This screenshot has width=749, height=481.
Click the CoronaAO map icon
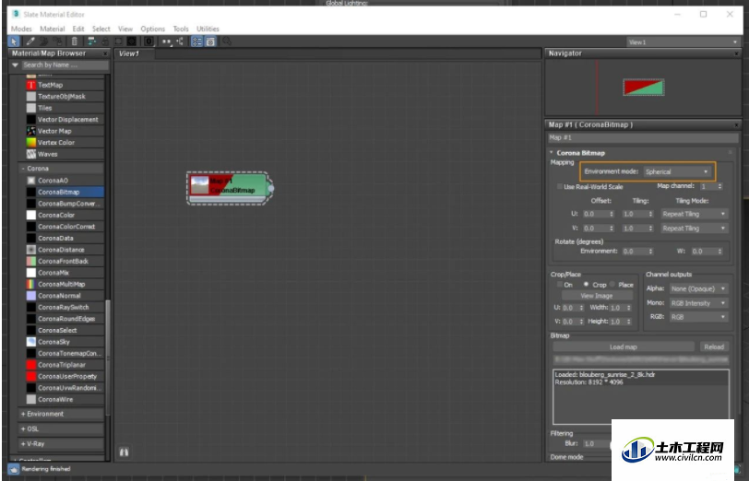31,181
